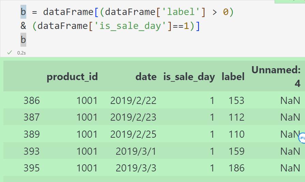Select the label column header
Image resolution: width=305 pixels, height=182 pixels.
tap(233, 77)
